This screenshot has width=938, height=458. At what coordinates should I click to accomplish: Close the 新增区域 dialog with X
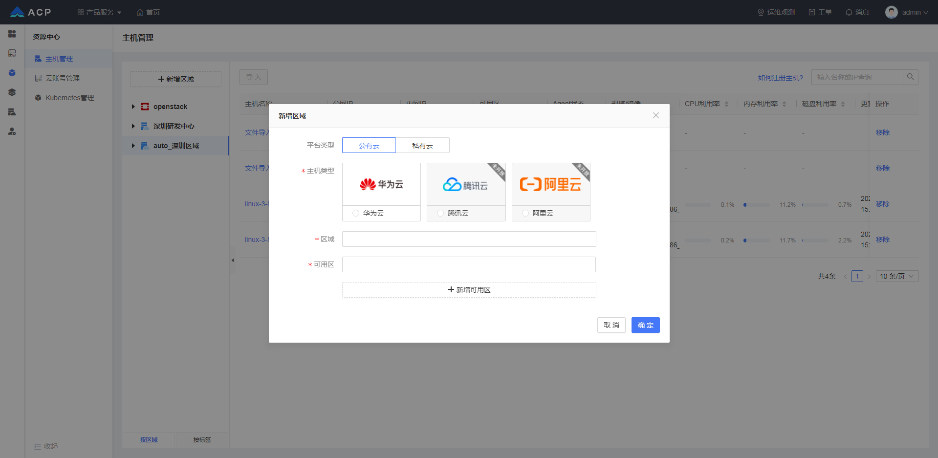pyautogui.click(x=656, y=115)
